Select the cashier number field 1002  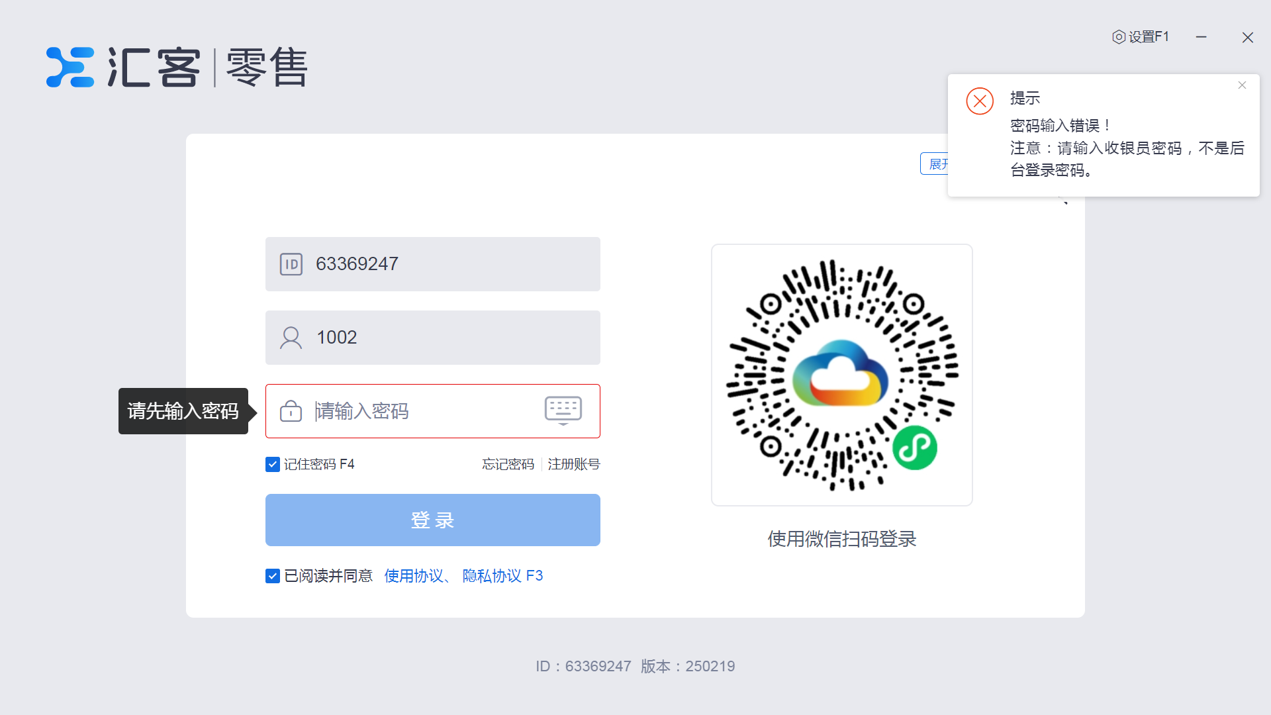433,338
